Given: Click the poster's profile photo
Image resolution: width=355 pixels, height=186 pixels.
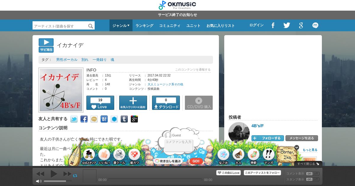Looking at the screenshot, I should tap(239, 133).
